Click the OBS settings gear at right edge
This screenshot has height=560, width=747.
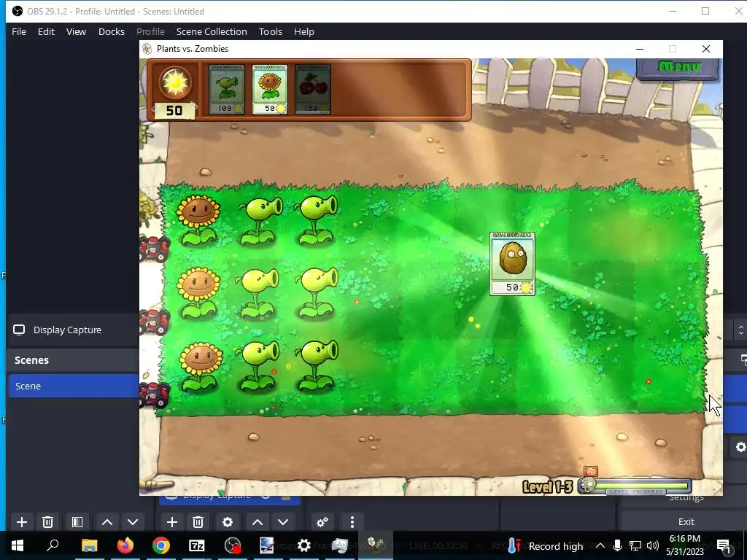click(740, 447)
